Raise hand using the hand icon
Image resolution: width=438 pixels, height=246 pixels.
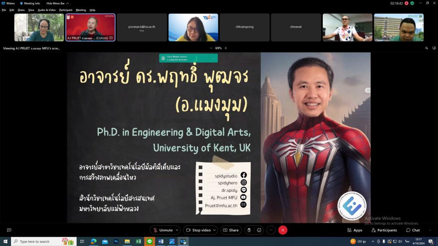pyautogui.click(x=249, y=230)
